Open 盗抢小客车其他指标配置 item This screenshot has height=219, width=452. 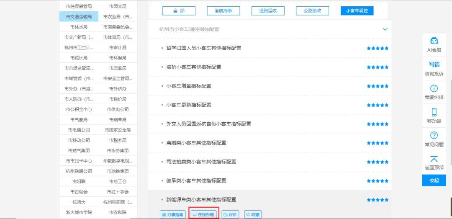(x=194, y=67)
